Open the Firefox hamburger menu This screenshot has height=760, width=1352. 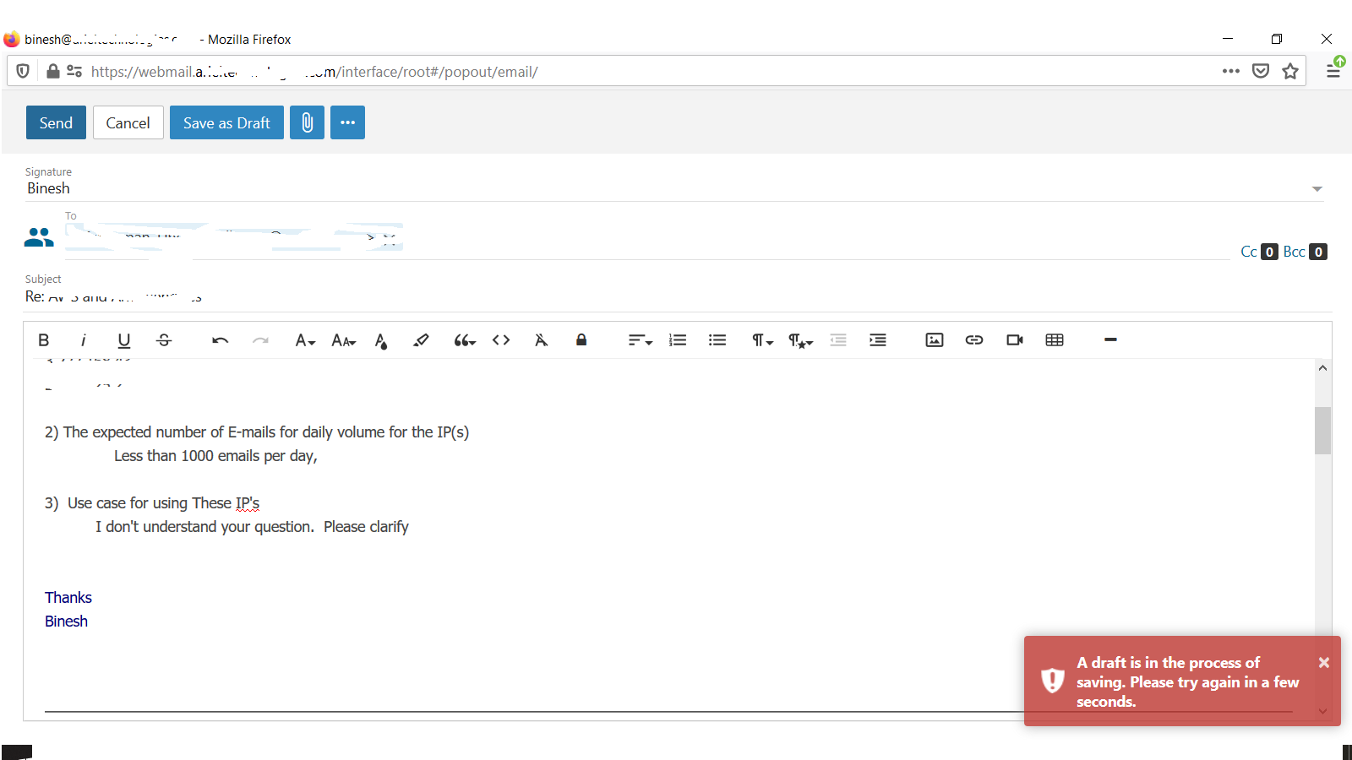pyautogui.click(x=1333, y=71)
